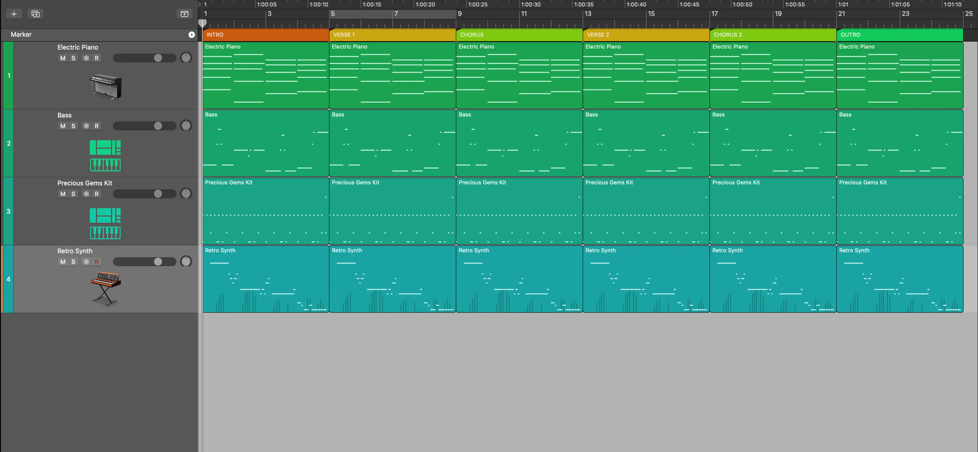Select the INTRO marker

(266, 35)
